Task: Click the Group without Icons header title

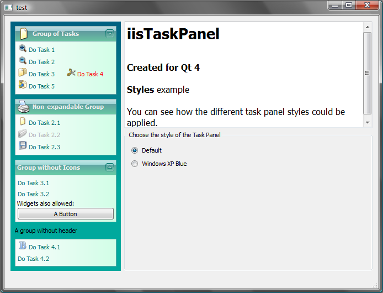Action: pyautogui.click(x=49, y=168)
